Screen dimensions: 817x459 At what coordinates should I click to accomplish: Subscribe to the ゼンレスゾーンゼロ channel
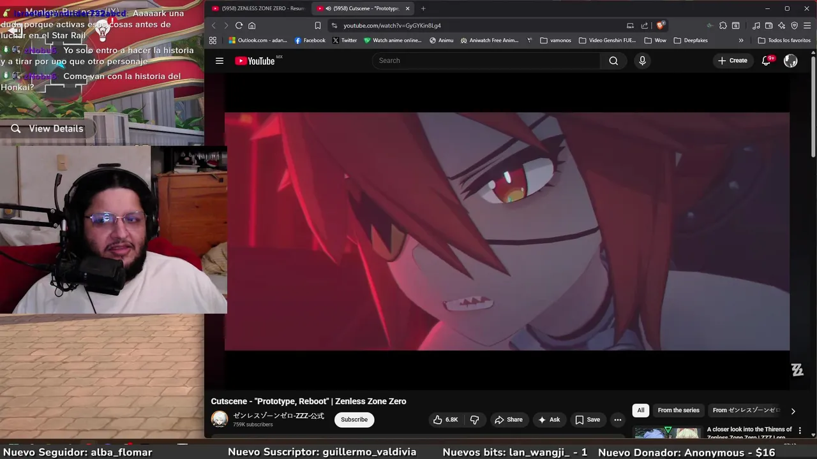tap(354, 419)
